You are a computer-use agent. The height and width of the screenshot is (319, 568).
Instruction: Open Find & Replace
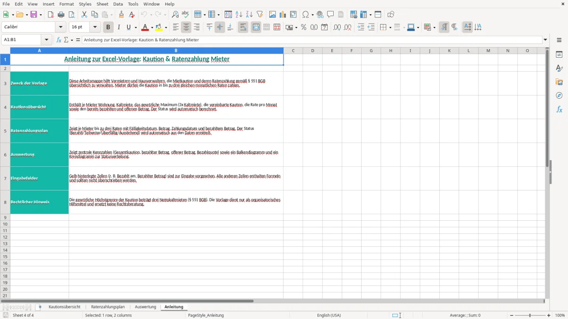(x=175, y=15)
